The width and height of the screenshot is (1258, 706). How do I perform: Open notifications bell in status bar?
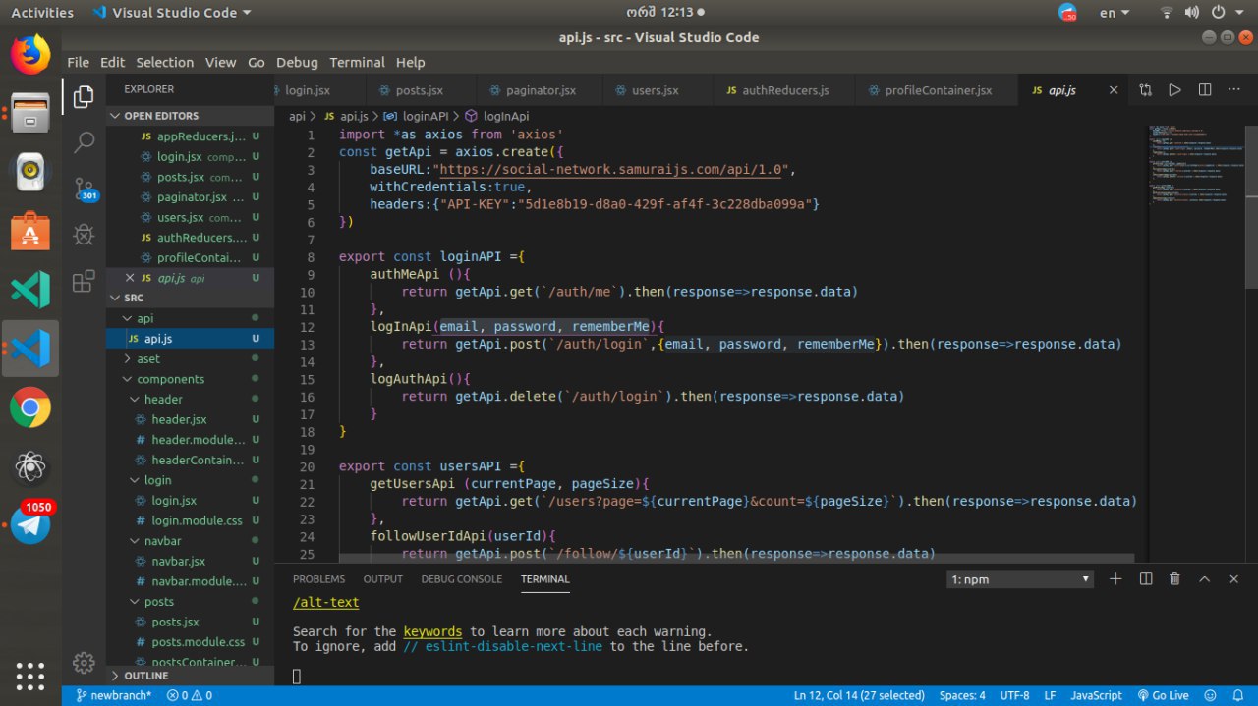click(1236, 695)
